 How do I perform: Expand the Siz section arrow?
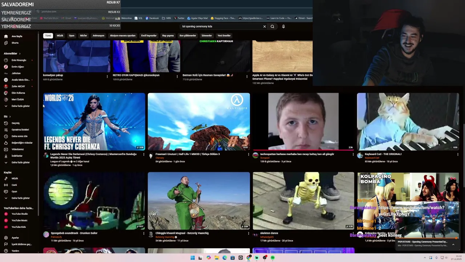[x=10, y=116]
